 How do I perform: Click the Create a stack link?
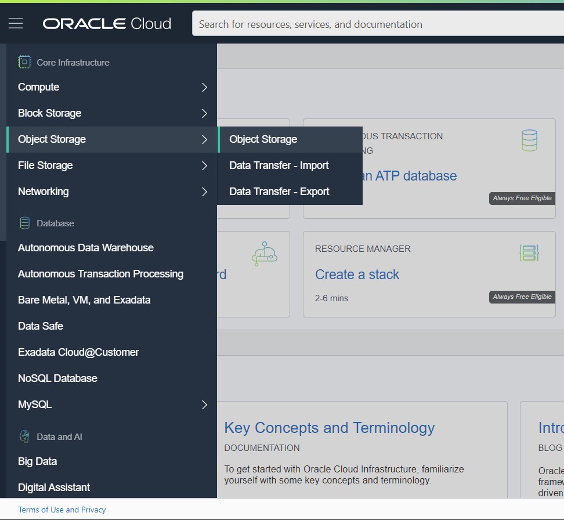(x=357, y=275)
